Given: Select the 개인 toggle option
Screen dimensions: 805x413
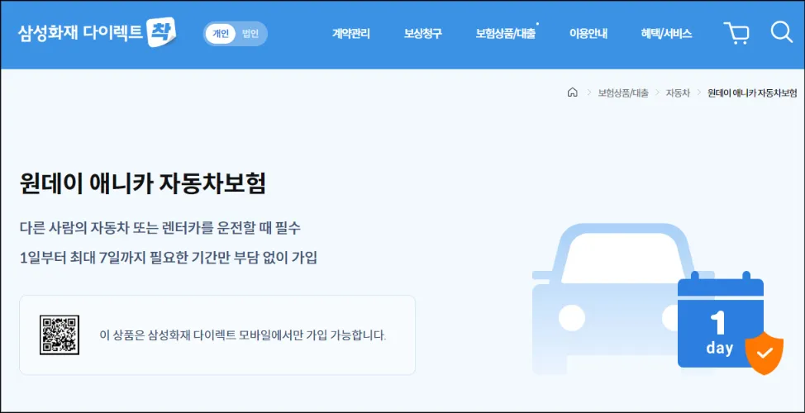Looking at the screenshot, I should tap(221, 34).
